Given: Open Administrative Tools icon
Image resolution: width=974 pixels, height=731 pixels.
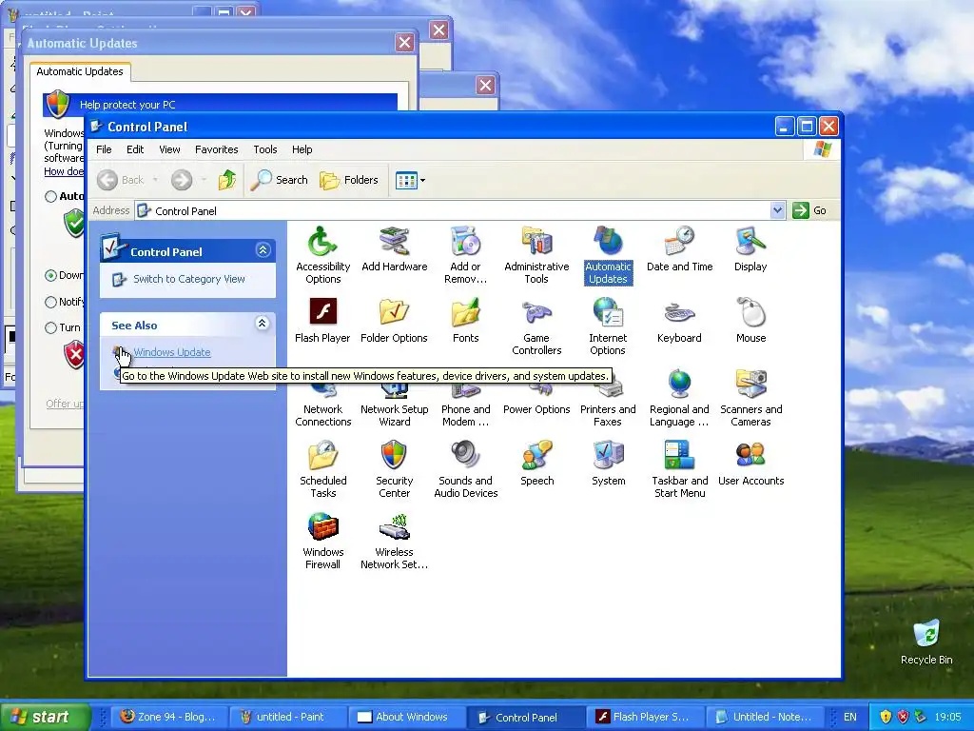Looking at the screenshot, I should click(x=536, y=242).
